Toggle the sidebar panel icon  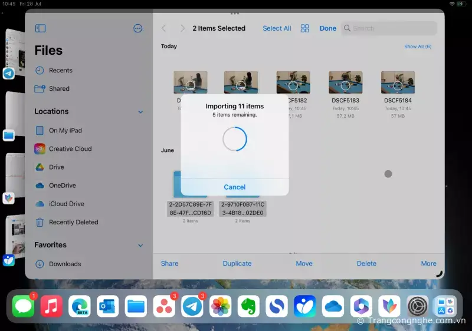(40, 28)
